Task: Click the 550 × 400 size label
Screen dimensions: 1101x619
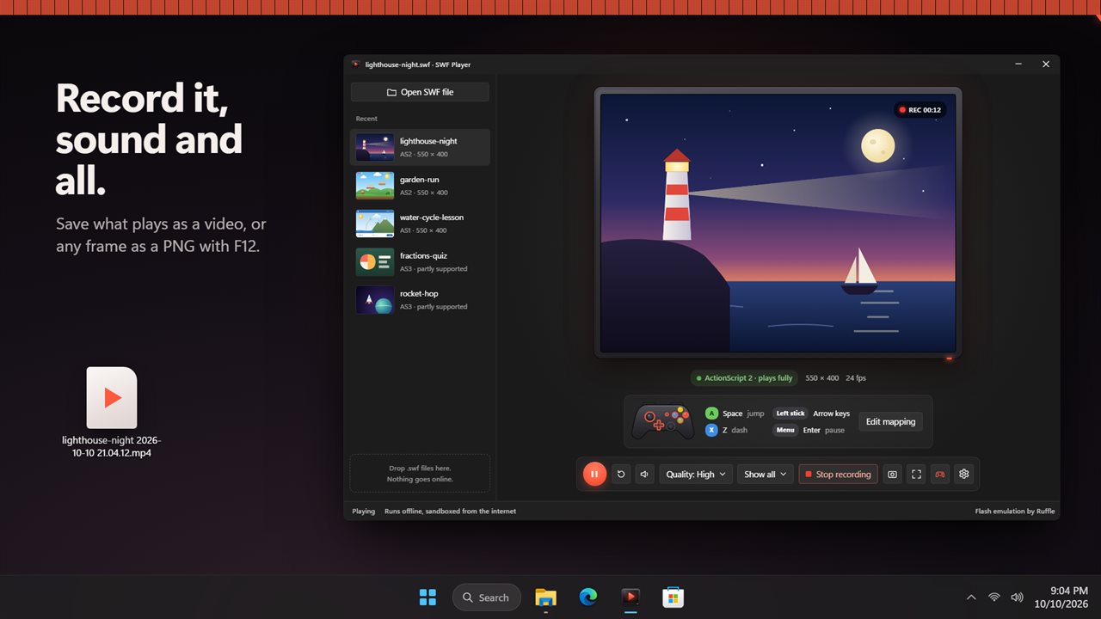Action: [822, 378]
